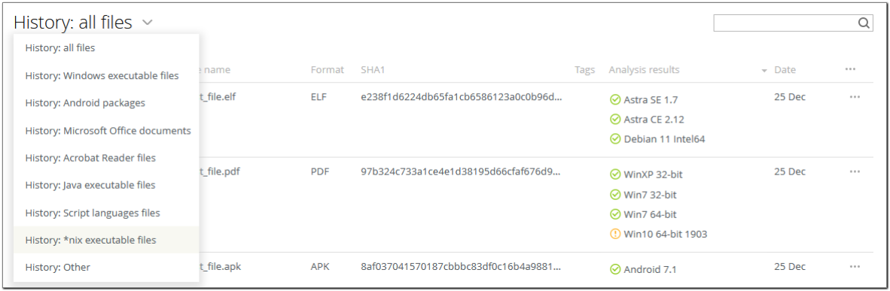Collapse the History: all files dropdown chevron
The height and width of the screenshot is (291, 890).
pos(148,23)
